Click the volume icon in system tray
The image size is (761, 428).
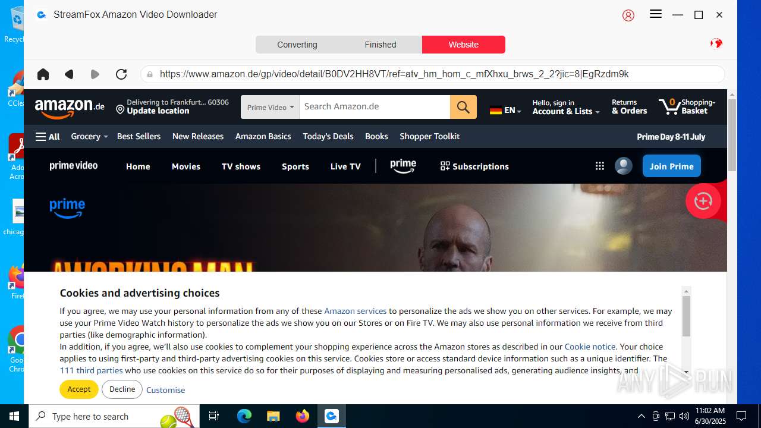(x=684, y=416)
